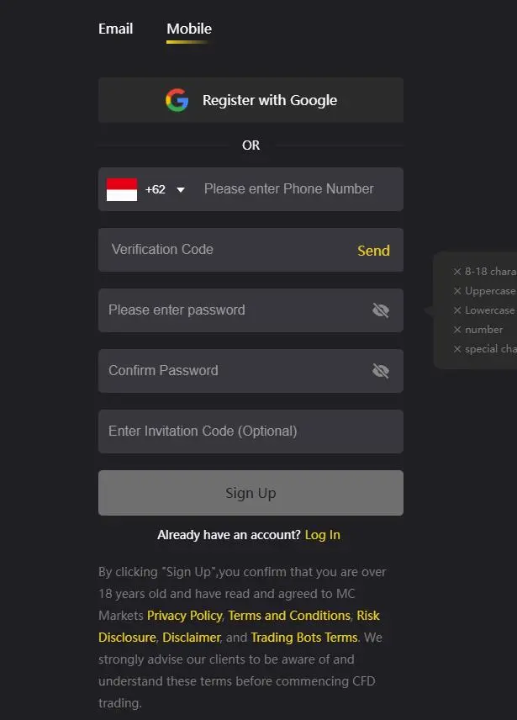Send the verification code
Viewport: 517px width, 720px height.
[x=373, y=251]
